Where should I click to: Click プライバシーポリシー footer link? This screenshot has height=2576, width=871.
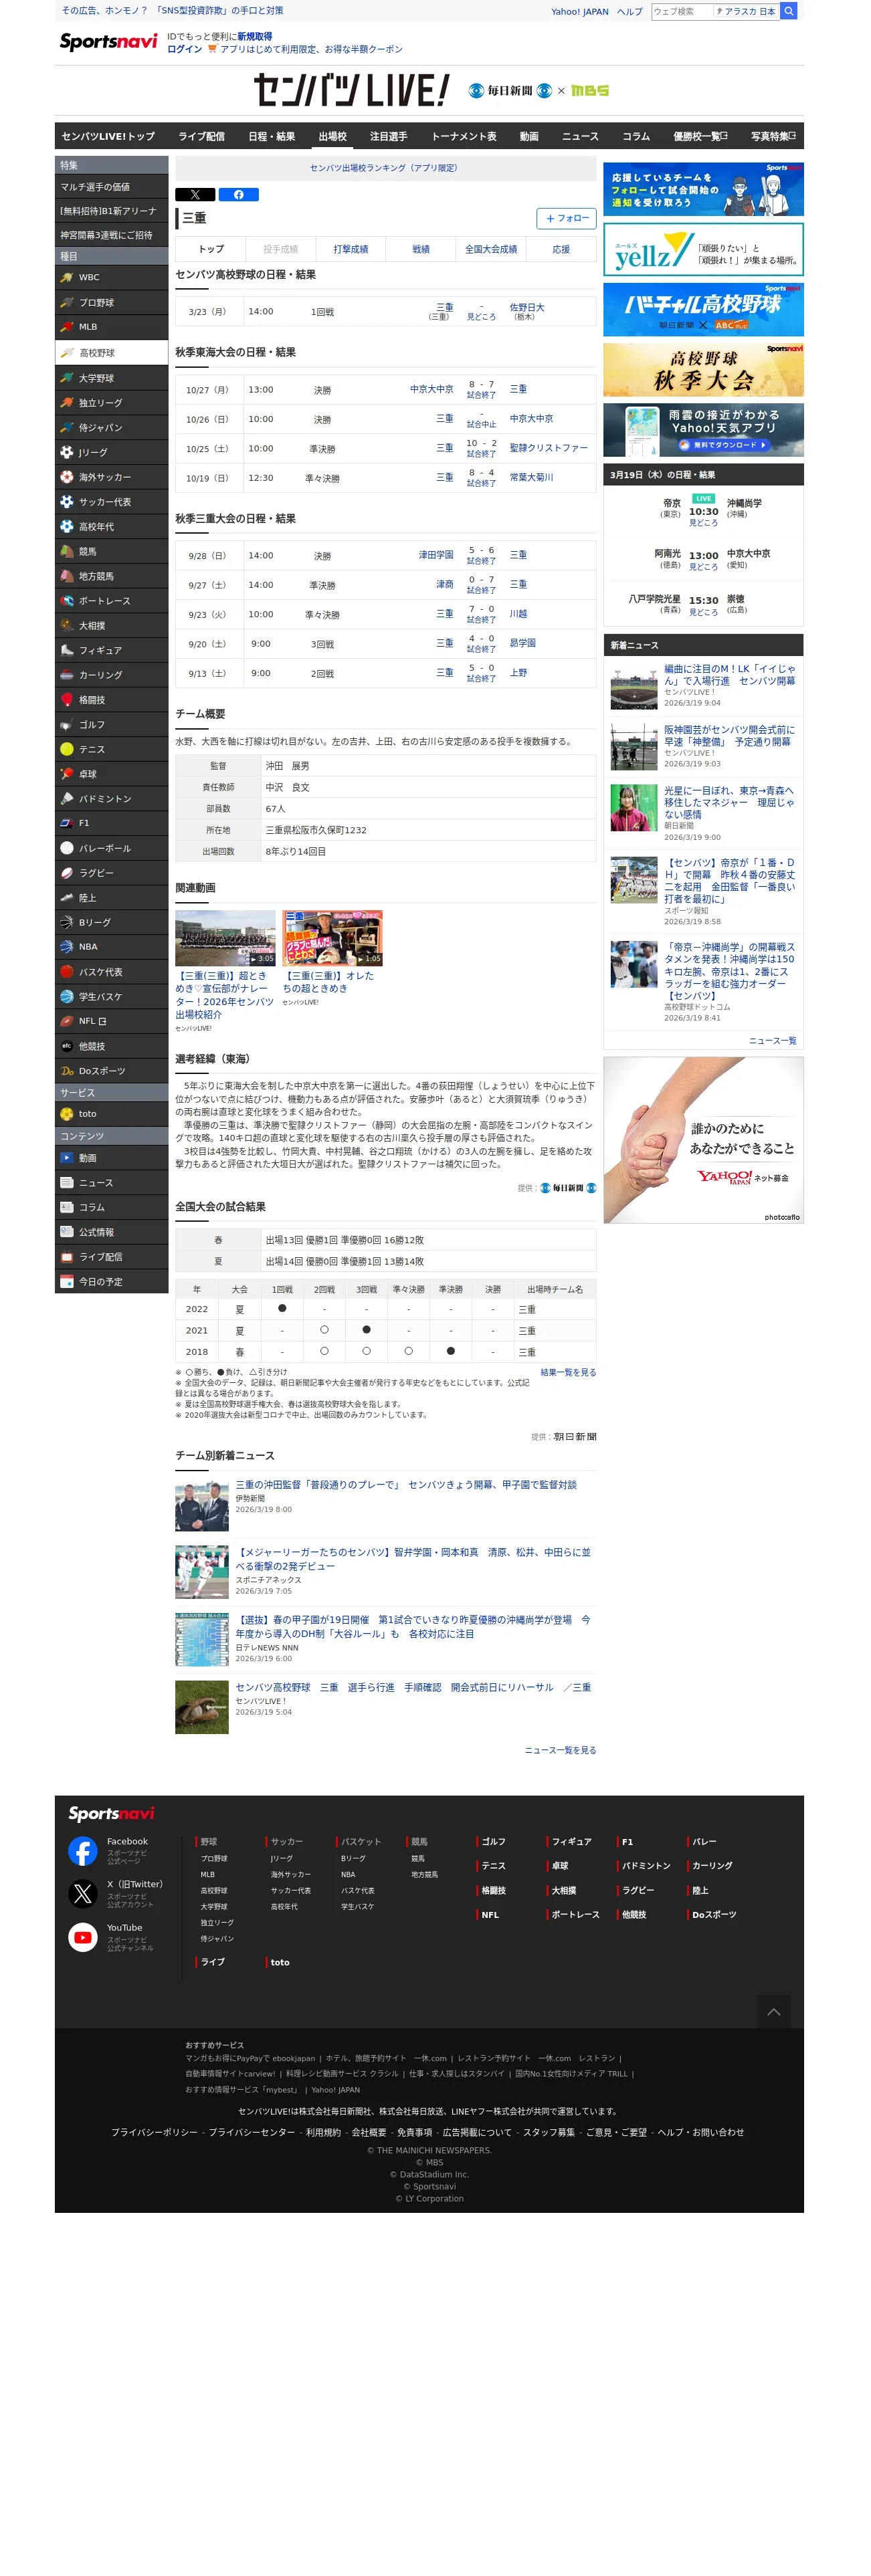coord(154,2132)
